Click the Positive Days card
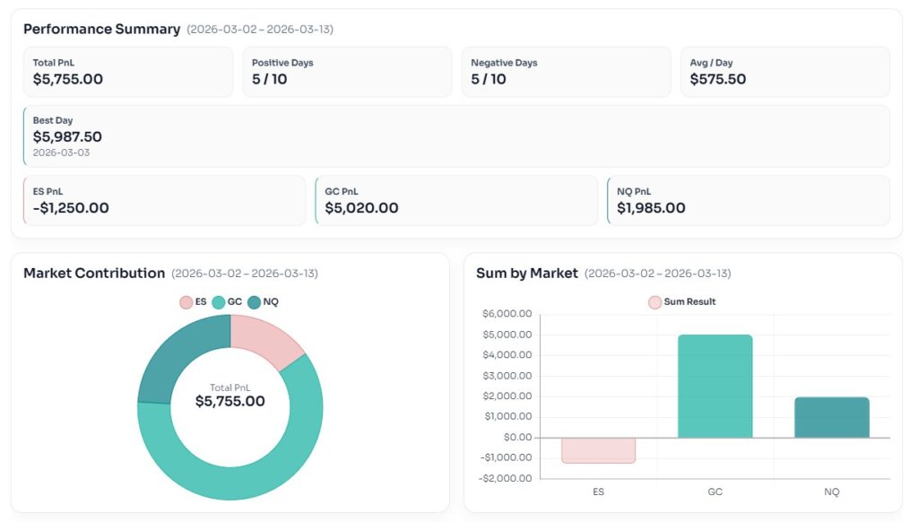 tap(347, 72)
